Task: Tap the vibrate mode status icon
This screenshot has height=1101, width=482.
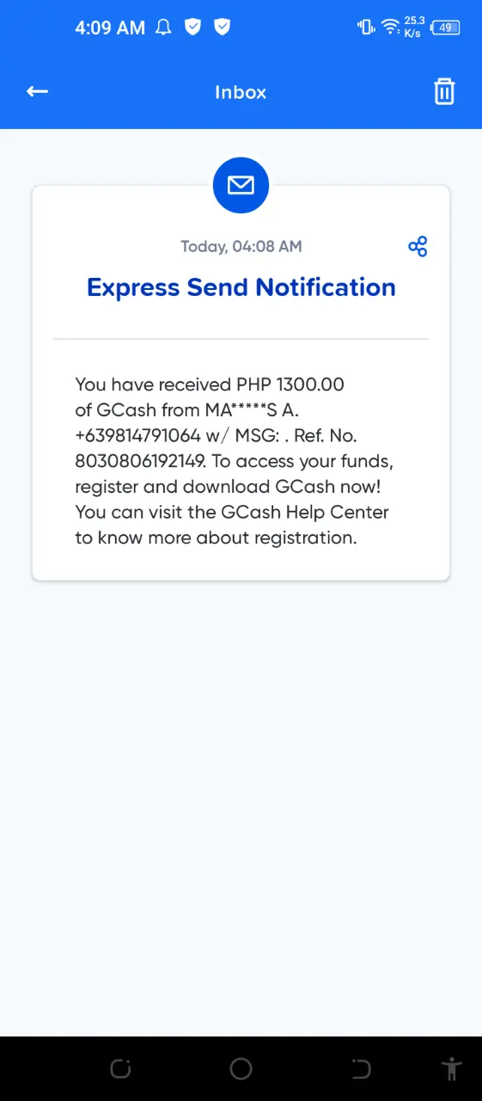Action: [366, 28]
